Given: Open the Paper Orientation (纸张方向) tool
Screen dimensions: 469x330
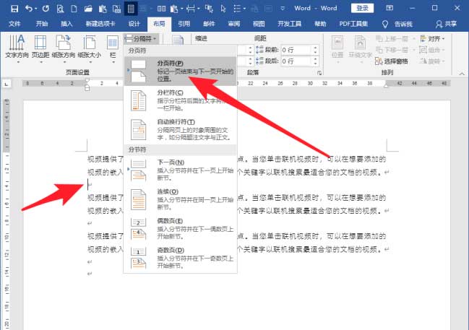Looking at the screenshot, I should [66, 45].
